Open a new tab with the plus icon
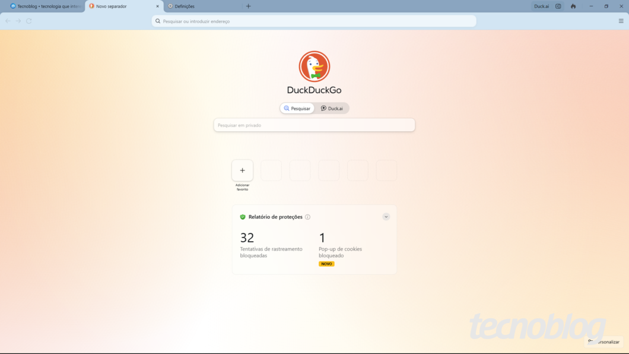Image resolution: width=629 pixels, height=354 pixels. pos(248,6)
